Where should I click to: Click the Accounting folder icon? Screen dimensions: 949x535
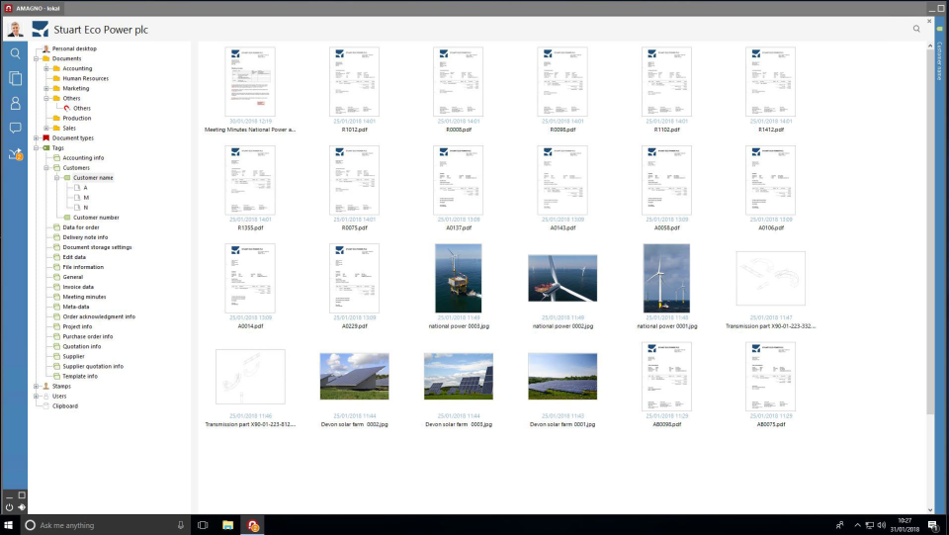[56, 68]
